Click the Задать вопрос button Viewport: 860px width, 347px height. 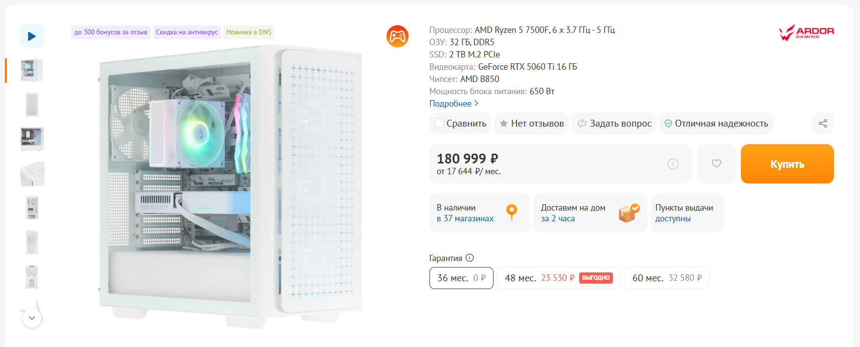coord(614,124)
